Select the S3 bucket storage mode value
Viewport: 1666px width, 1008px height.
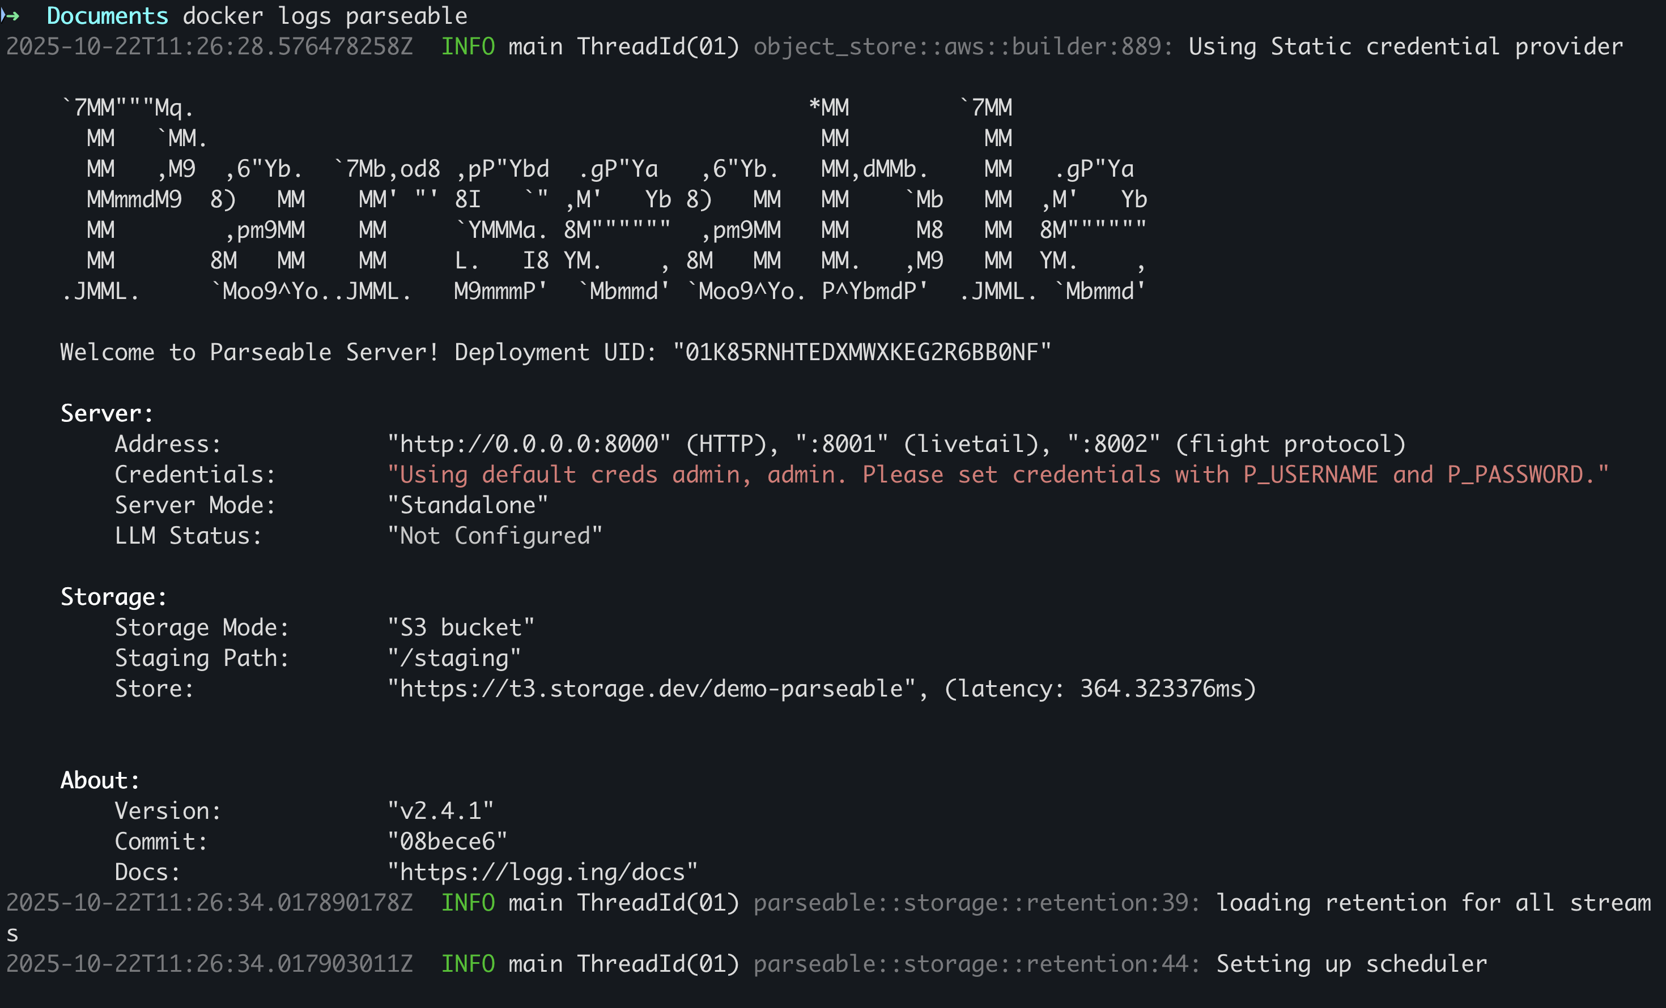coord(461,627)
